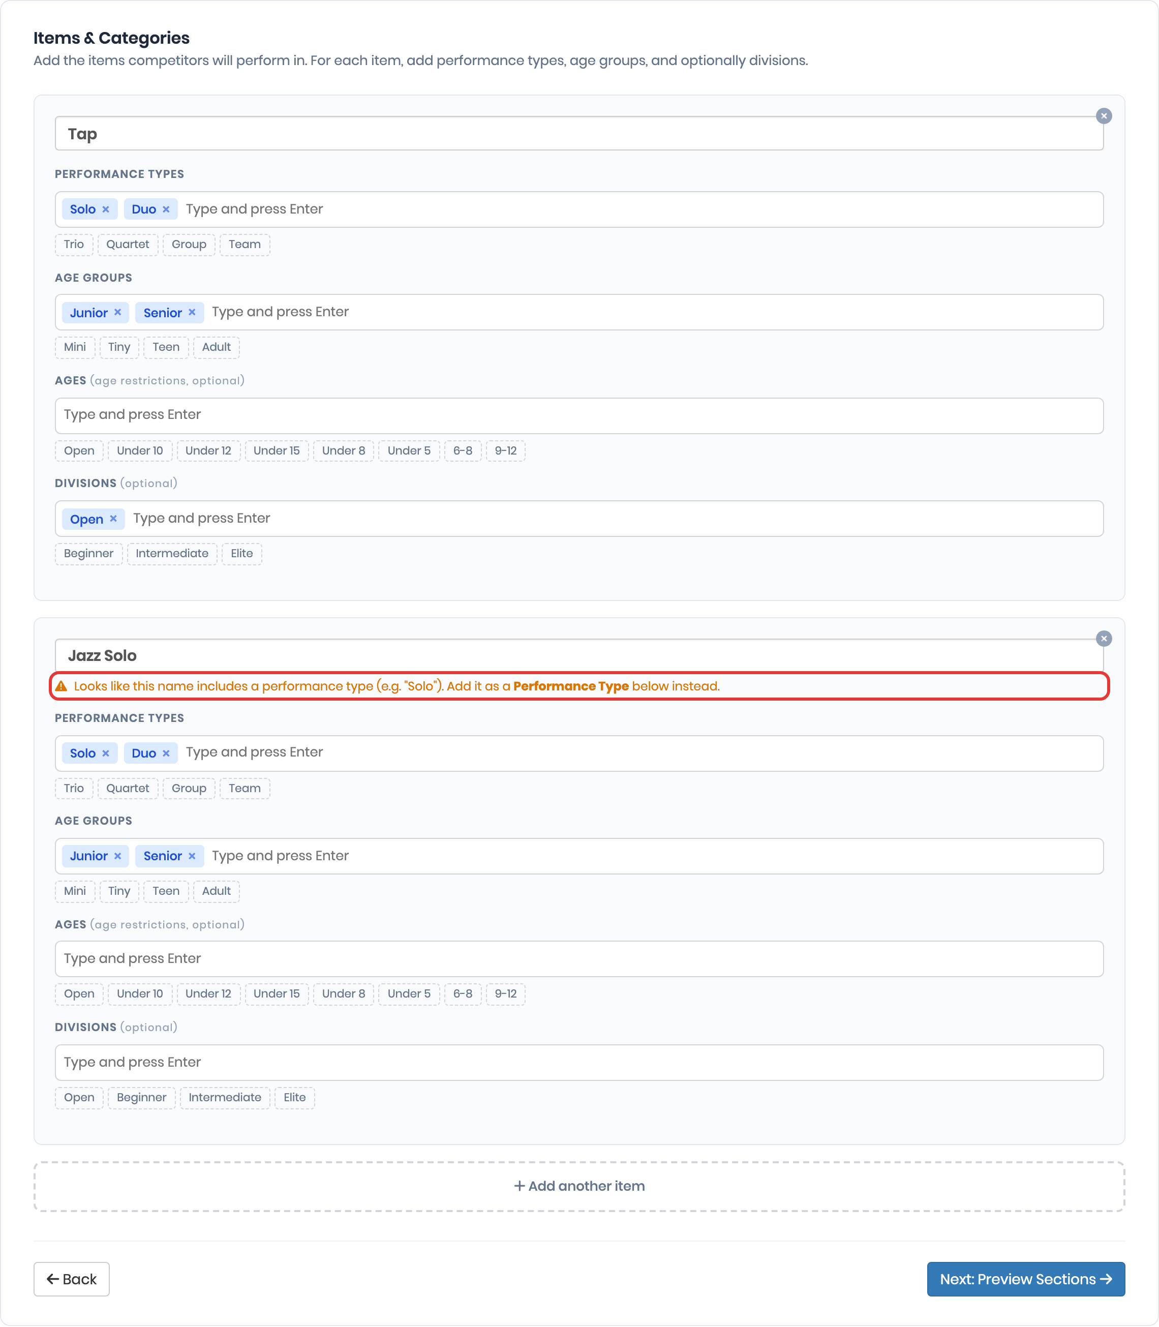Image resolution: width=1159 pixels, height=1327 pixels.
Task: Remove Solo tag from Jazz Solo performance types
Action: click(105, 753)
